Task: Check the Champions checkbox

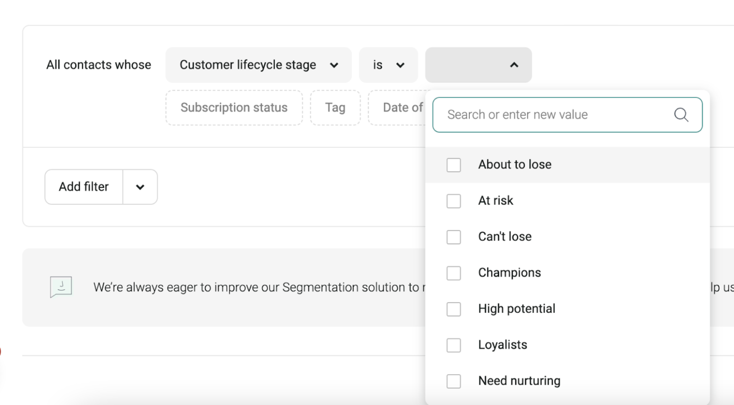Action: (454, 273)
